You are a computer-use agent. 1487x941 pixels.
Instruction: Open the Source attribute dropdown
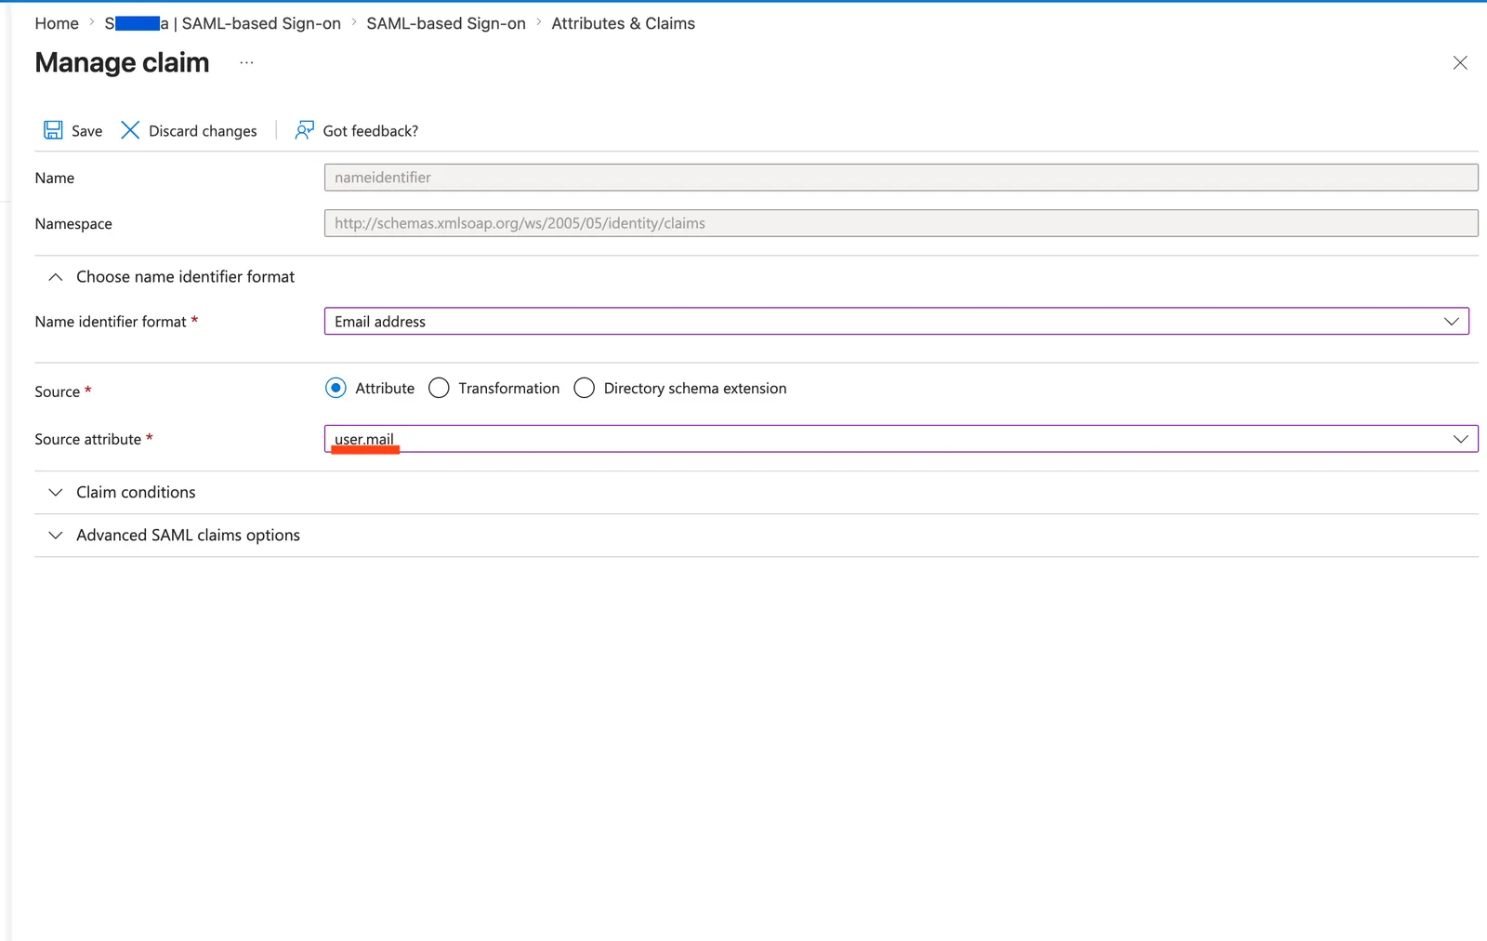tap(901, 439)
